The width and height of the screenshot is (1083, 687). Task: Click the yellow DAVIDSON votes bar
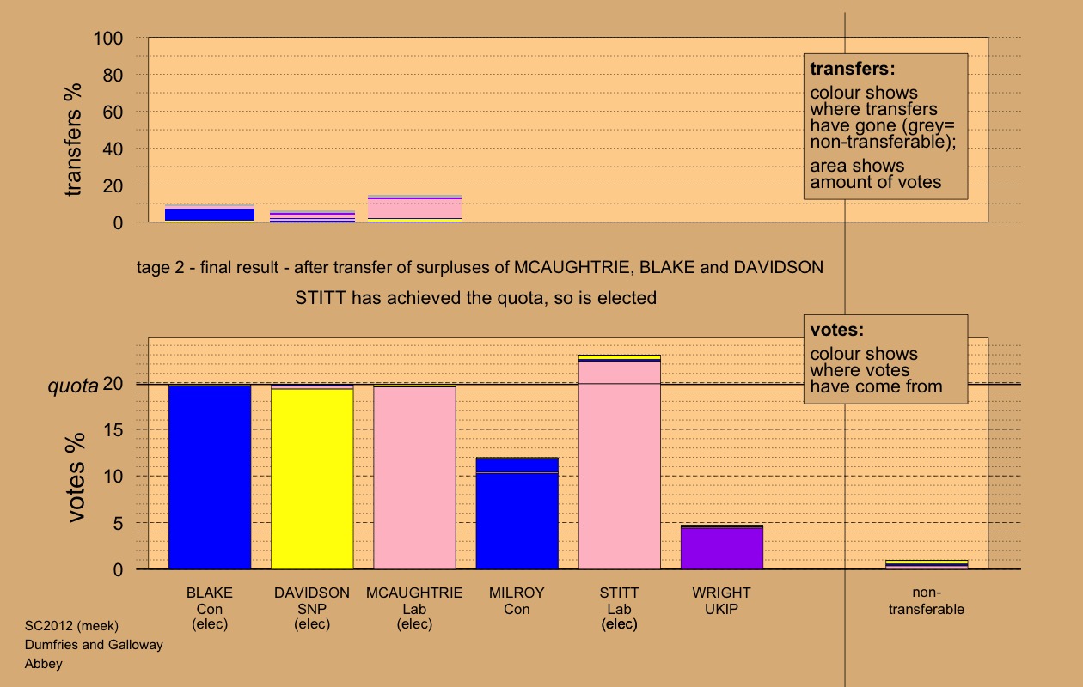tap(312, 479)
